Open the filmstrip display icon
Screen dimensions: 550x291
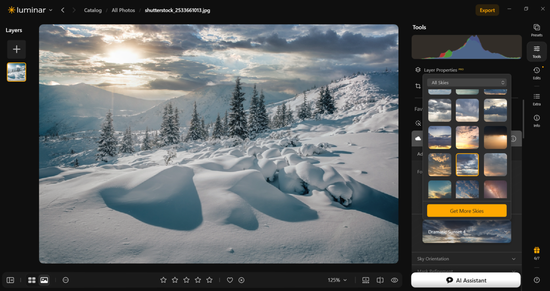(366, 280)
